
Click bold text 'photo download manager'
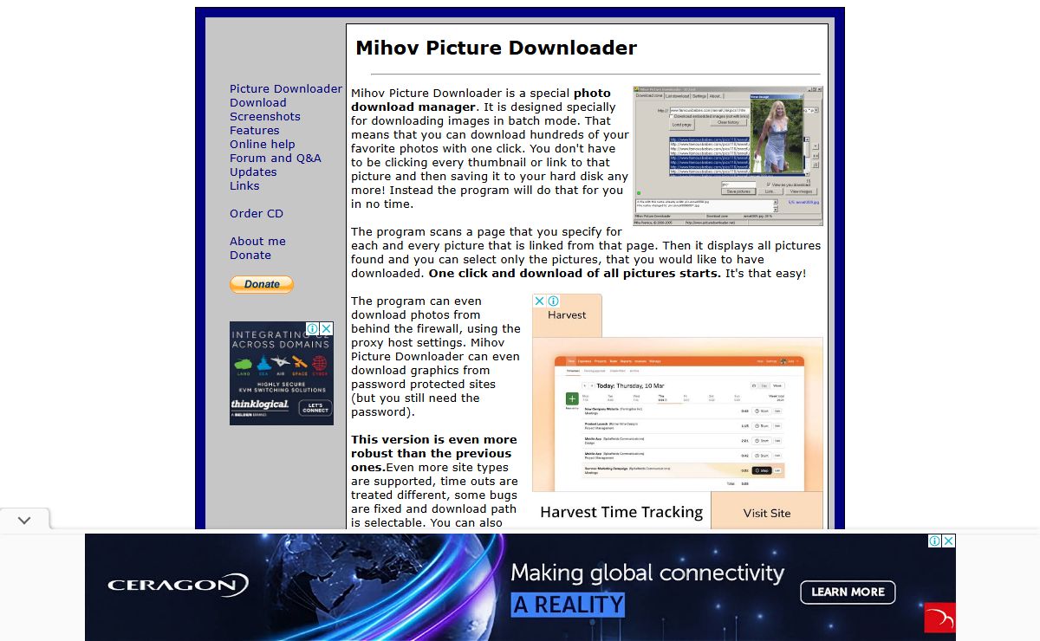pyautogui.click(x=481, y=100)
